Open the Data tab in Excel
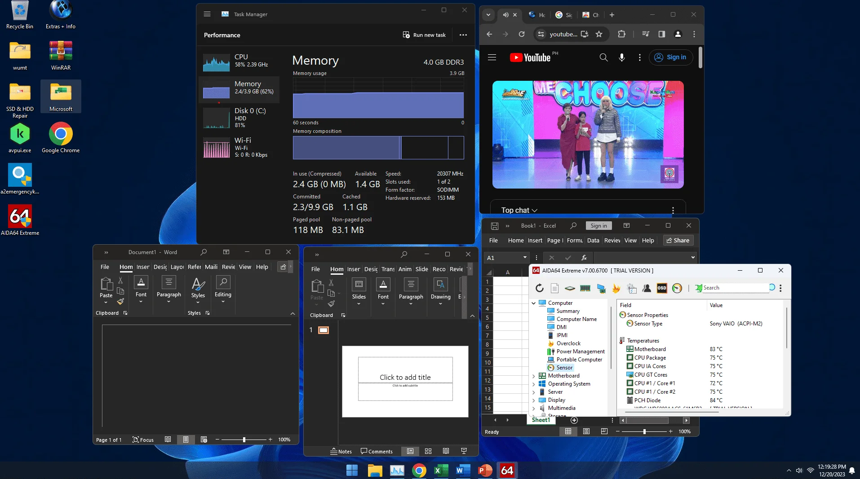This screenshot has width=860, height=479. click(x=593, y=241)
